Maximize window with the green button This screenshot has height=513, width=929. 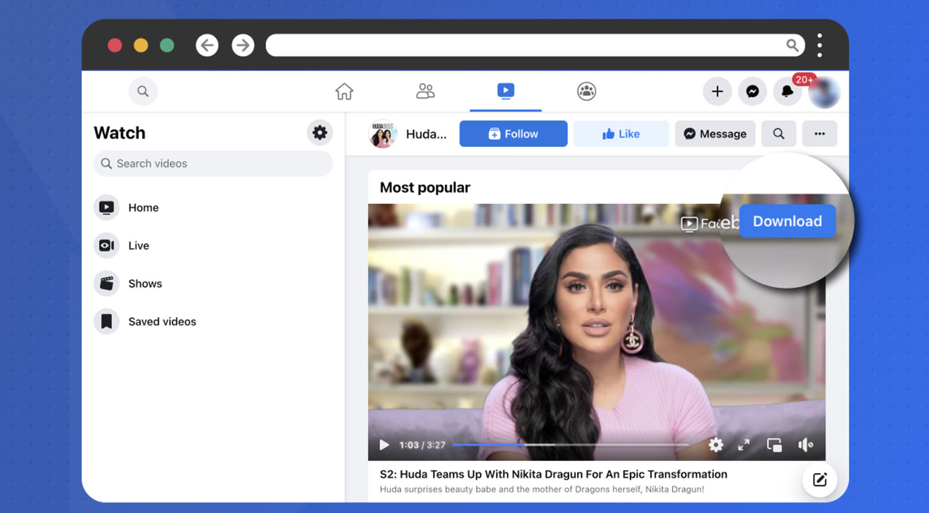tap(167, 45)
